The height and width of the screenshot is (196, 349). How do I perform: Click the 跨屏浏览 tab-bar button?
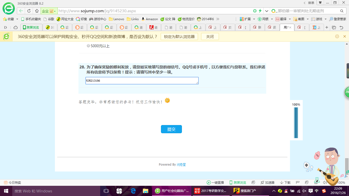(x=31, y=27)
